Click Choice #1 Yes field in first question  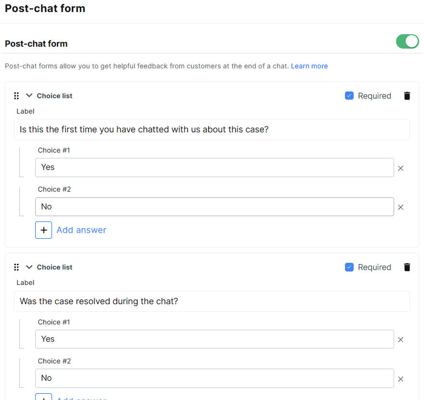click(214, 168)
